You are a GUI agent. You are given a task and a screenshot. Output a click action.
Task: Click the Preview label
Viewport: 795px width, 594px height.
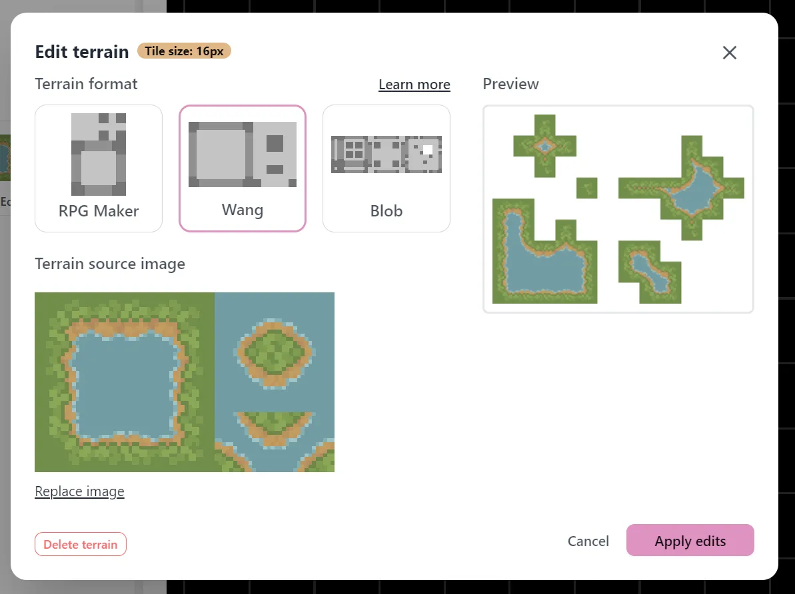510,84
